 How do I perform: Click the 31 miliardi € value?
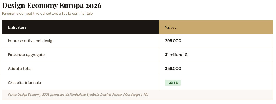tap(176, 55)
